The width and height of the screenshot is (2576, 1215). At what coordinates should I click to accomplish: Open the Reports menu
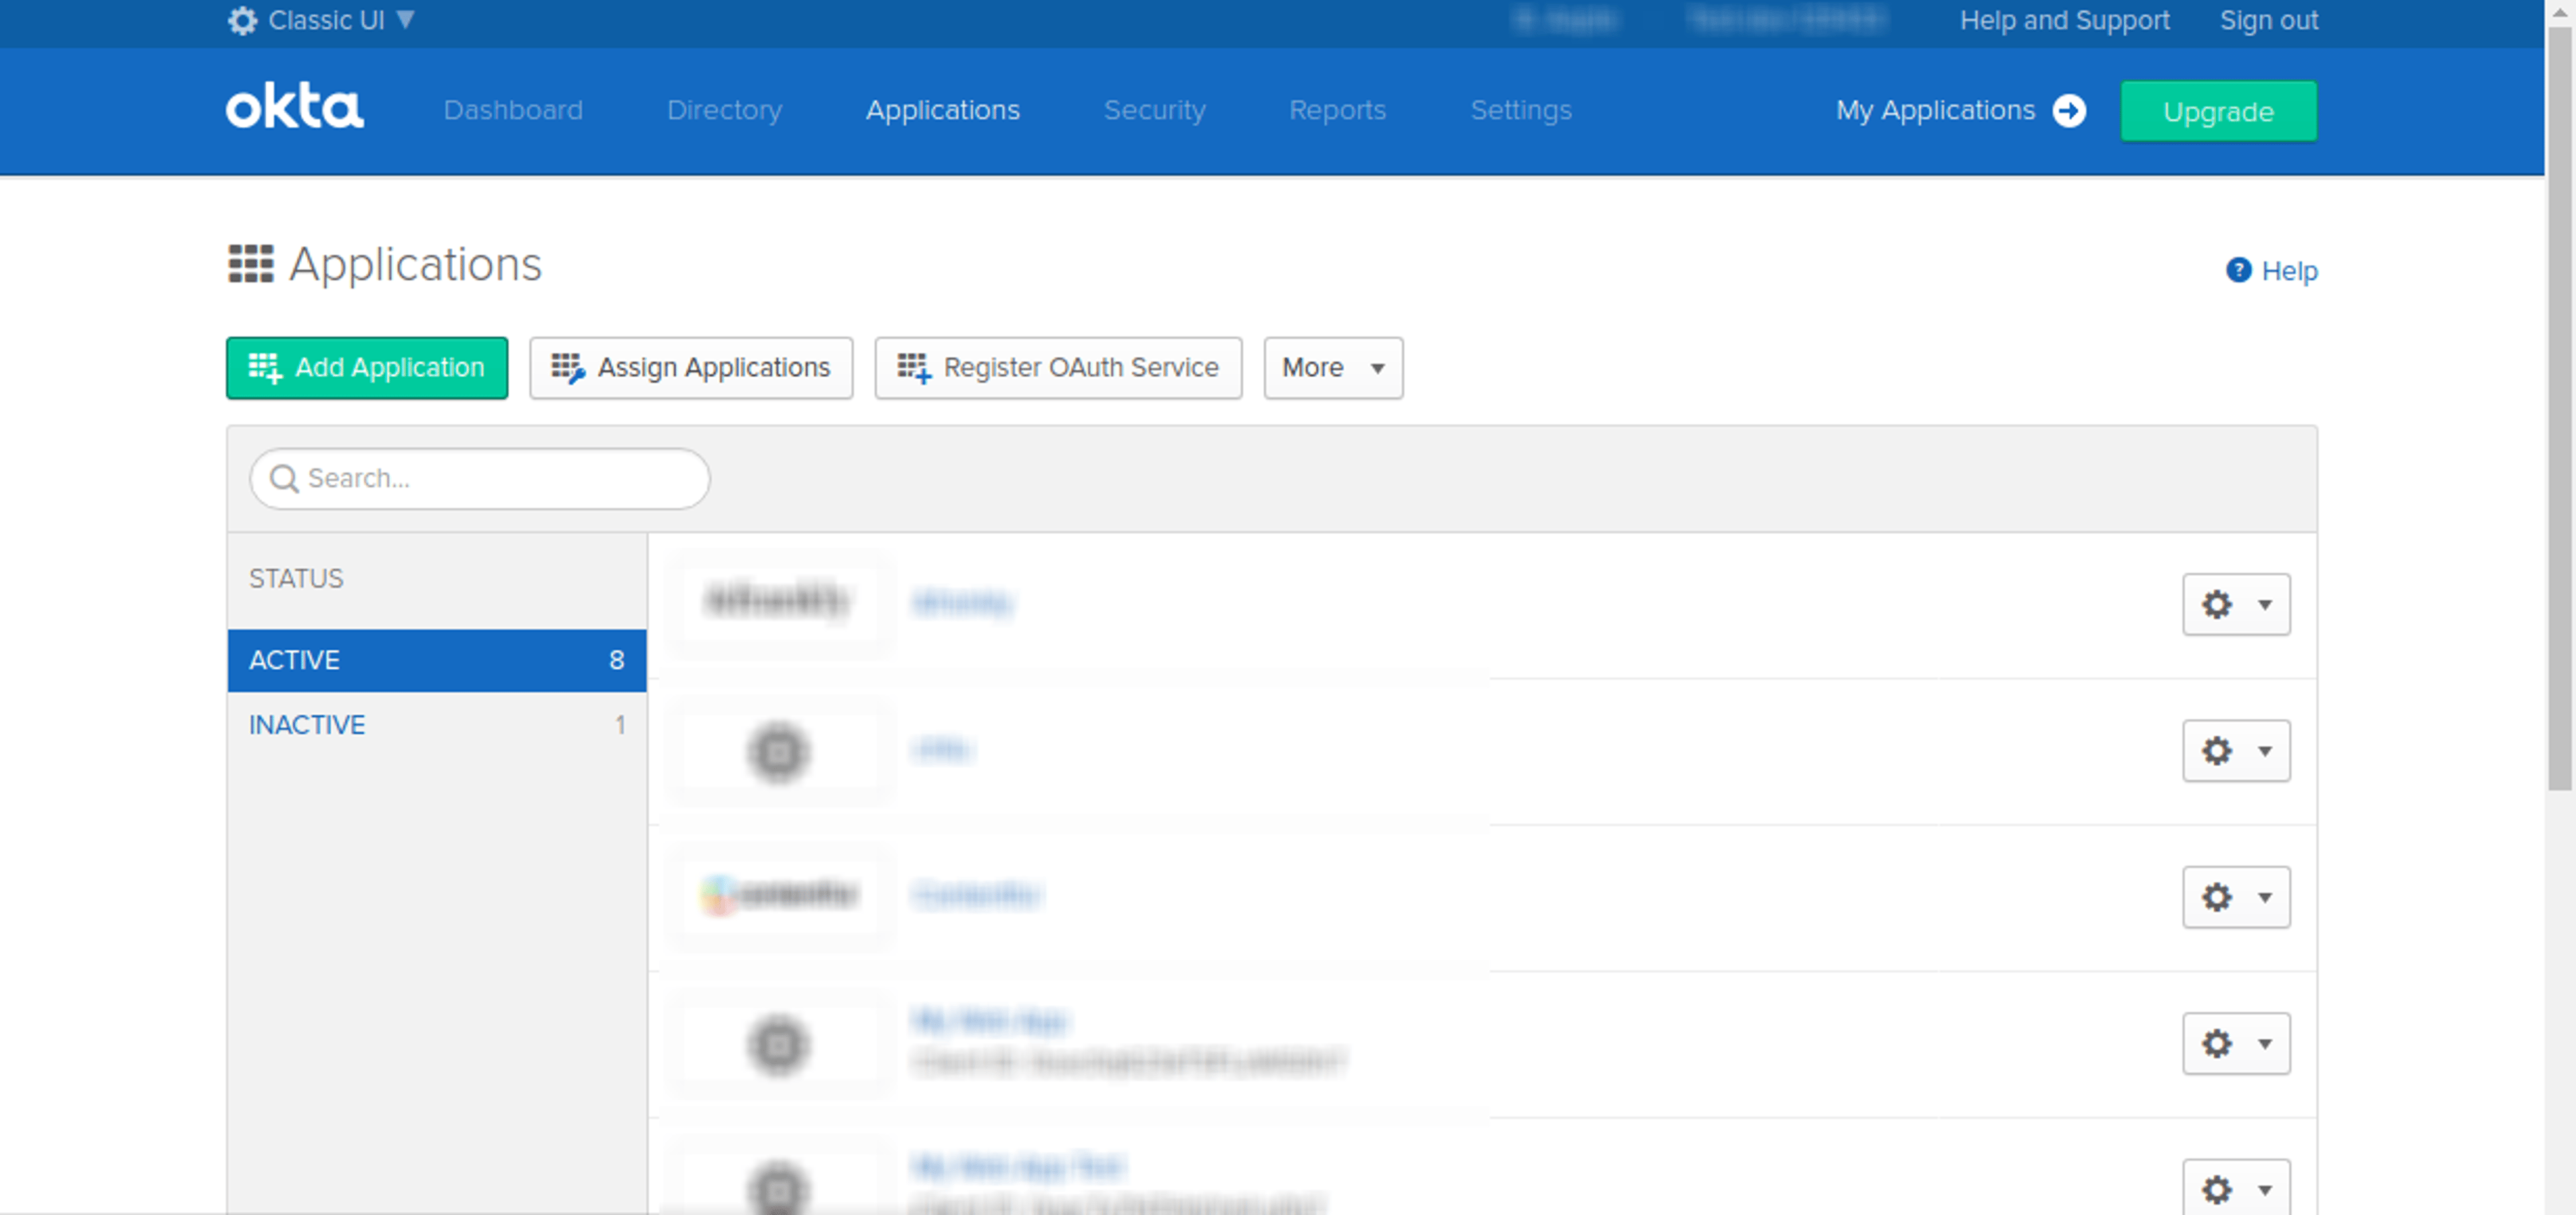tap(1337, 110)
